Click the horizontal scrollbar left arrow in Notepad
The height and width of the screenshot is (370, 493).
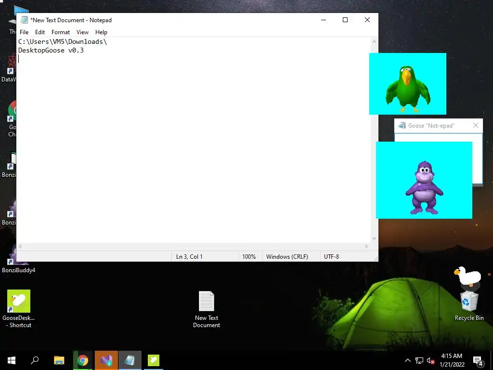[x=20, y=246]
